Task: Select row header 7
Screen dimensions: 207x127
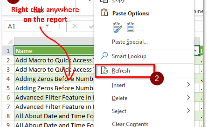Action: [8, 107]
